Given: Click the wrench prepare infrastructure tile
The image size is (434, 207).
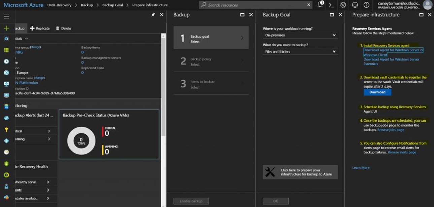Looking at the screenshot, I should tap(300, 172).
